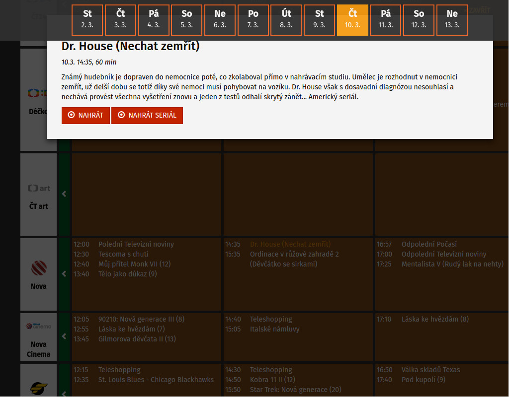This screenshot has width=509, height=397.
Task: Click the Prima Cool channel logo at bottom
Action: point(39,388)
